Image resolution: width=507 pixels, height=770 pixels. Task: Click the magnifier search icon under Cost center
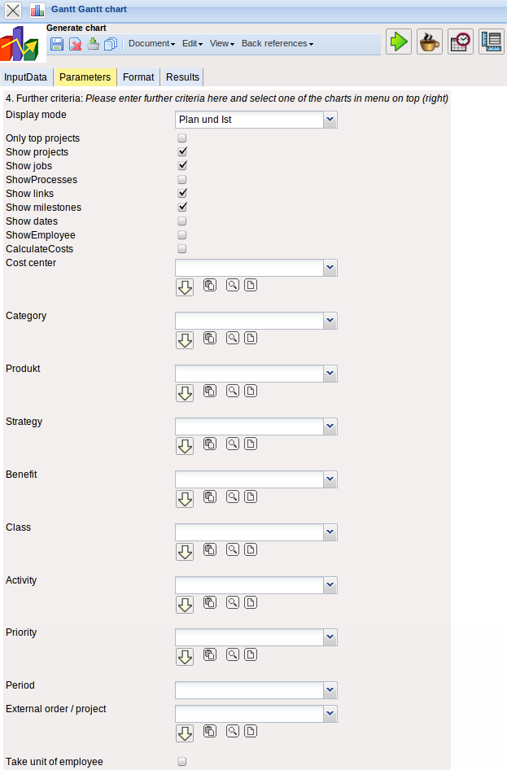click(233, 285)
